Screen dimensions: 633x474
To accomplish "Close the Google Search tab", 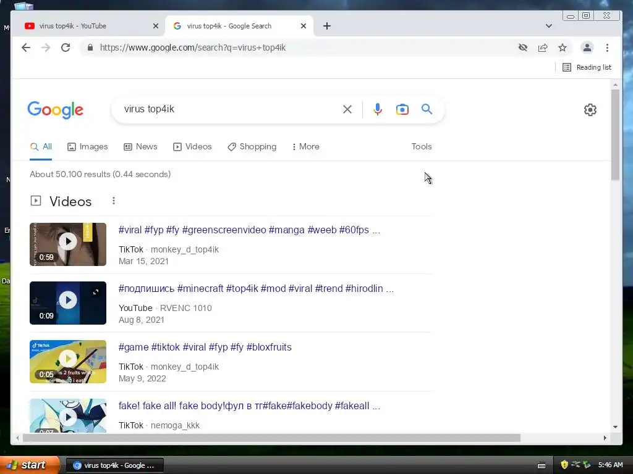I will pyautogui.click(x=304, y=26).
